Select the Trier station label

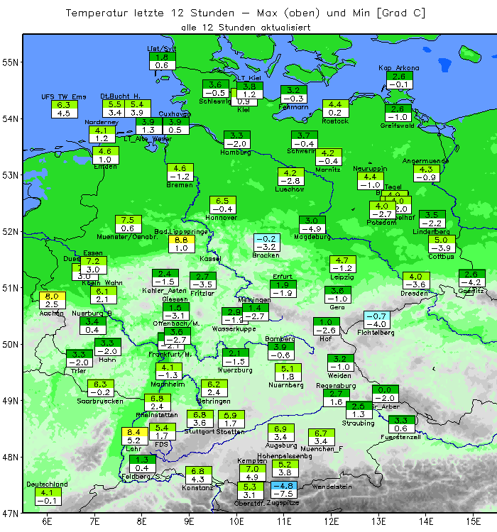click(x=79, y=371)
